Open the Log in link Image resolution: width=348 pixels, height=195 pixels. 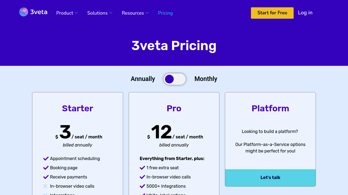click(x=305, y=13)
